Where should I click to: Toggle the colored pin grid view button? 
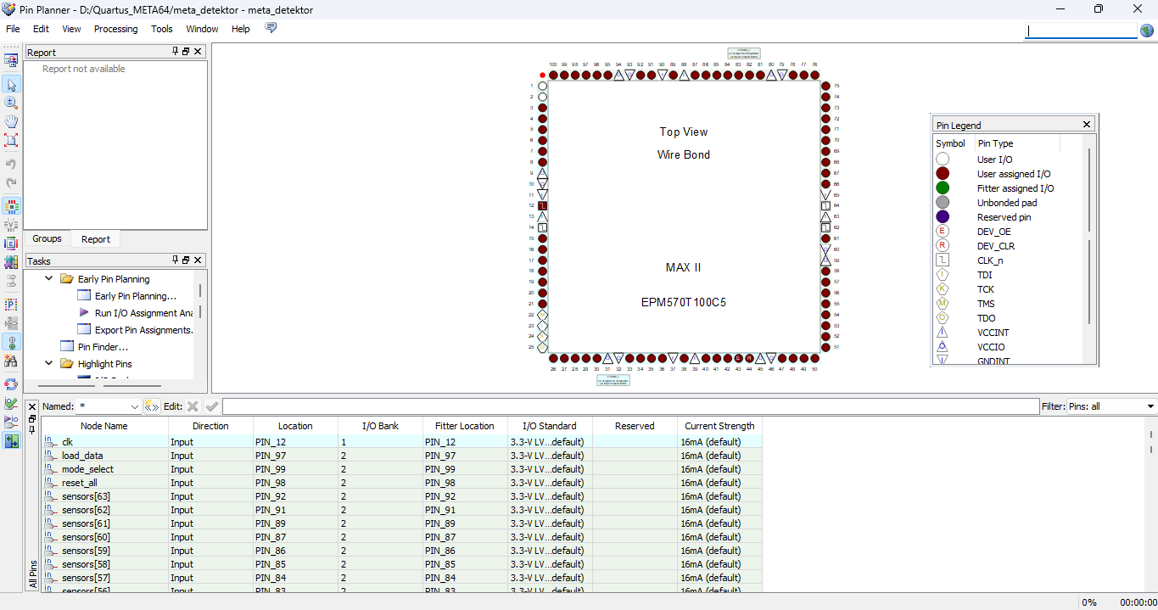point(11,206)
